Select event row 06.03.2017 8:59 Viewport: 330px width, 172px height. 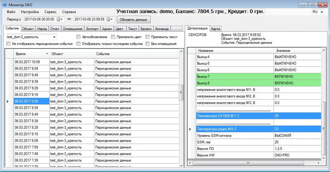coord(96,108)
